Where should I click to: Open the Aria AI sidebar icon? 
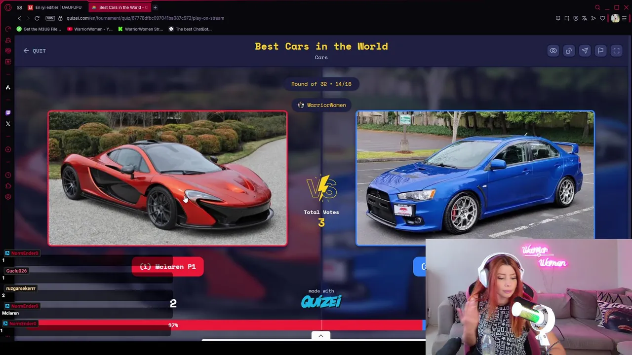pos(8,87)
